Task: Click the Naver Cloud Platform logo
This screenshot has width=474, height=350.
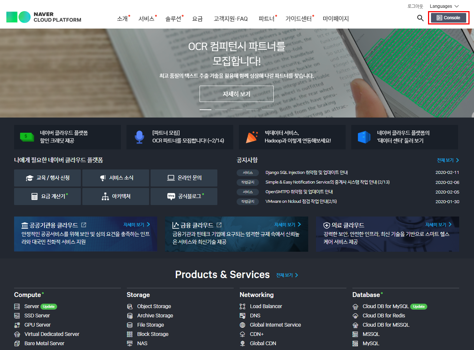Action: (x=44, y=17)
